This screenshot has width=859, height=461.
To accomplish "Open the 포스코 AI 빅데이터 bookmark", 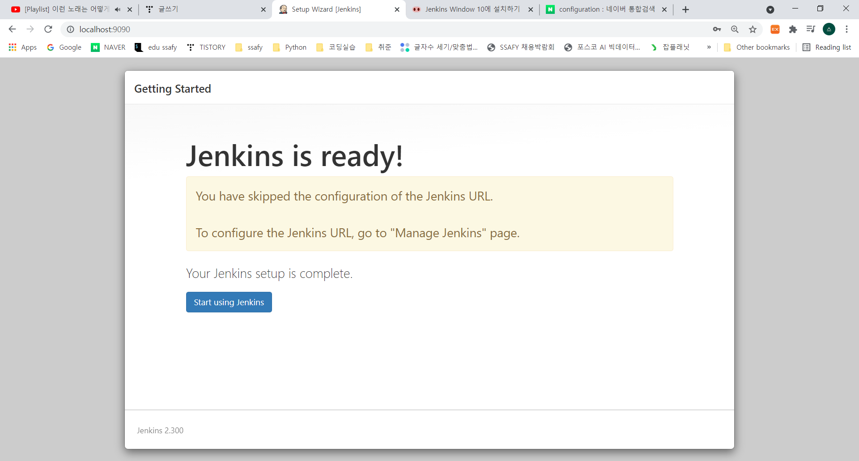I will coord(602,47).
